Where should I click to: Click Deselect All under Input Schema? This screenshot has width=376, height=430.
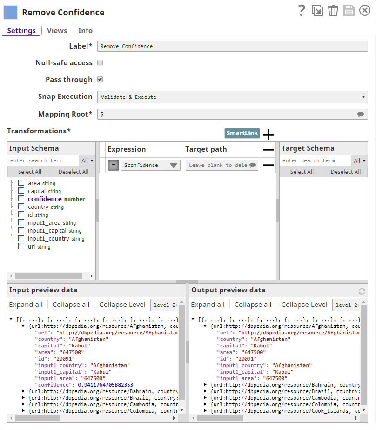point(73,172)
